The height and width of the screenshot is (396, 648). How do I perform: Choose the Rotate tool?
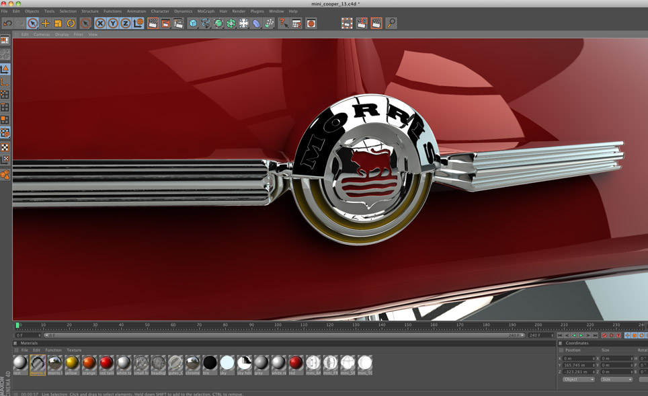tap(71, 24)
